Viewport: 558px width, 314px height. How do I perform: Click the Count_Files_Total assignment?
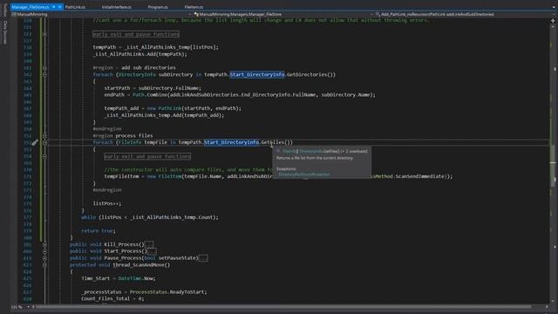[112, 298]
